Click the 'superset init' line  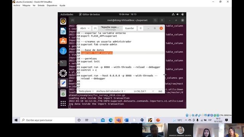point(90,62)
